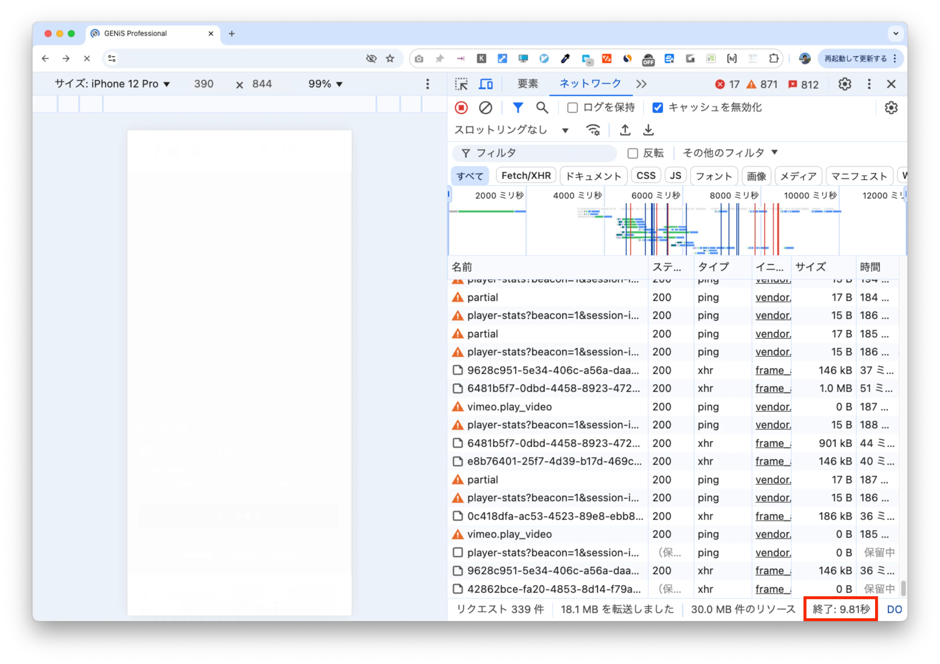The width and height of the screenshot is (940, 664).
Task: Switch to the 要素 tab
Action: pyautogui.click(x=527, y=84)
